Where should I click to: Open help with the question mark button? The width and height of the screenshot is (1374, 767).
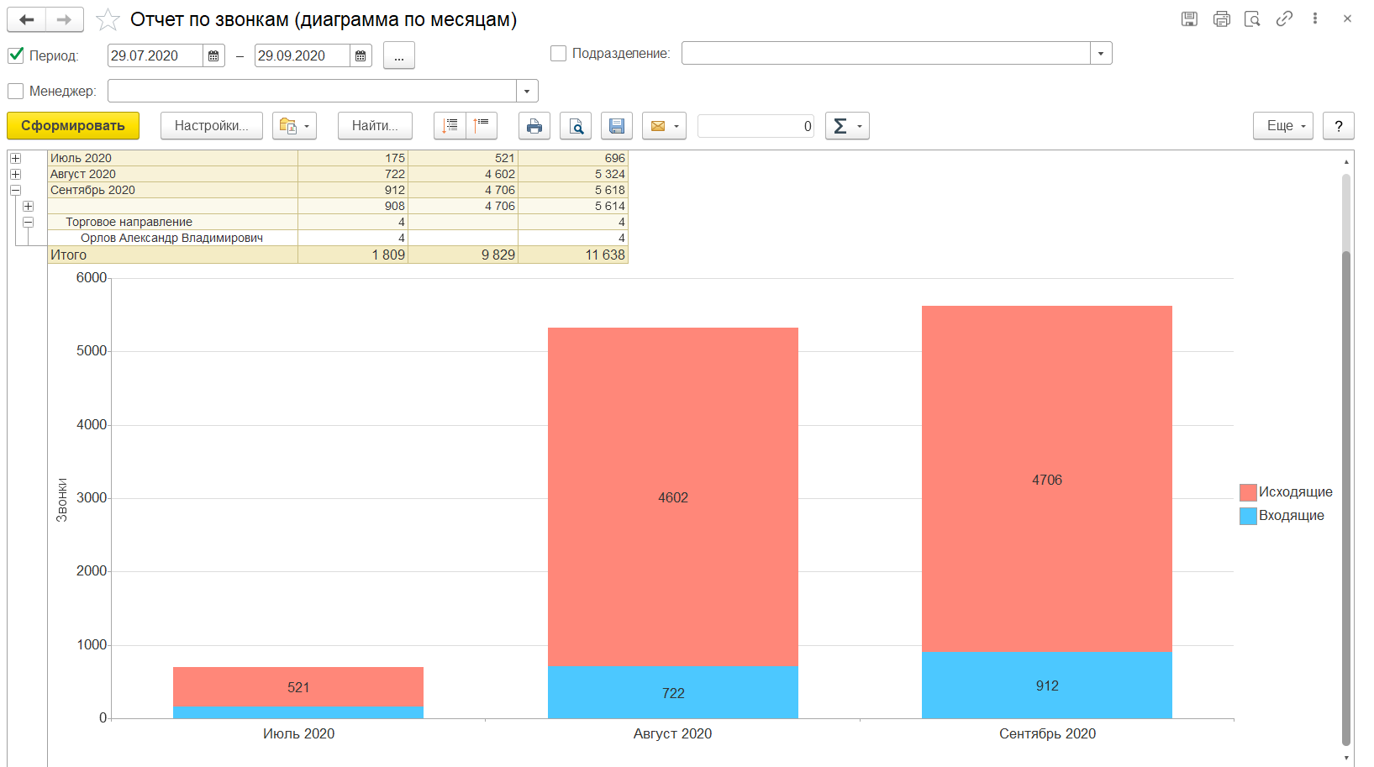(x=1339, y=126)
